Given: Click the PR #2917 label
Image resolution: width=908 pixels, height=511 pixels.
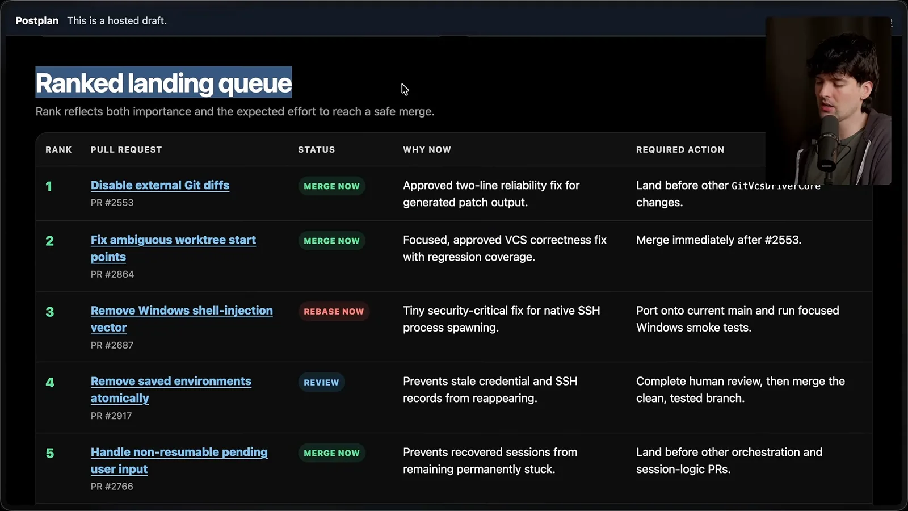Looking at the screenshot, I should click(x=111, y=416).
